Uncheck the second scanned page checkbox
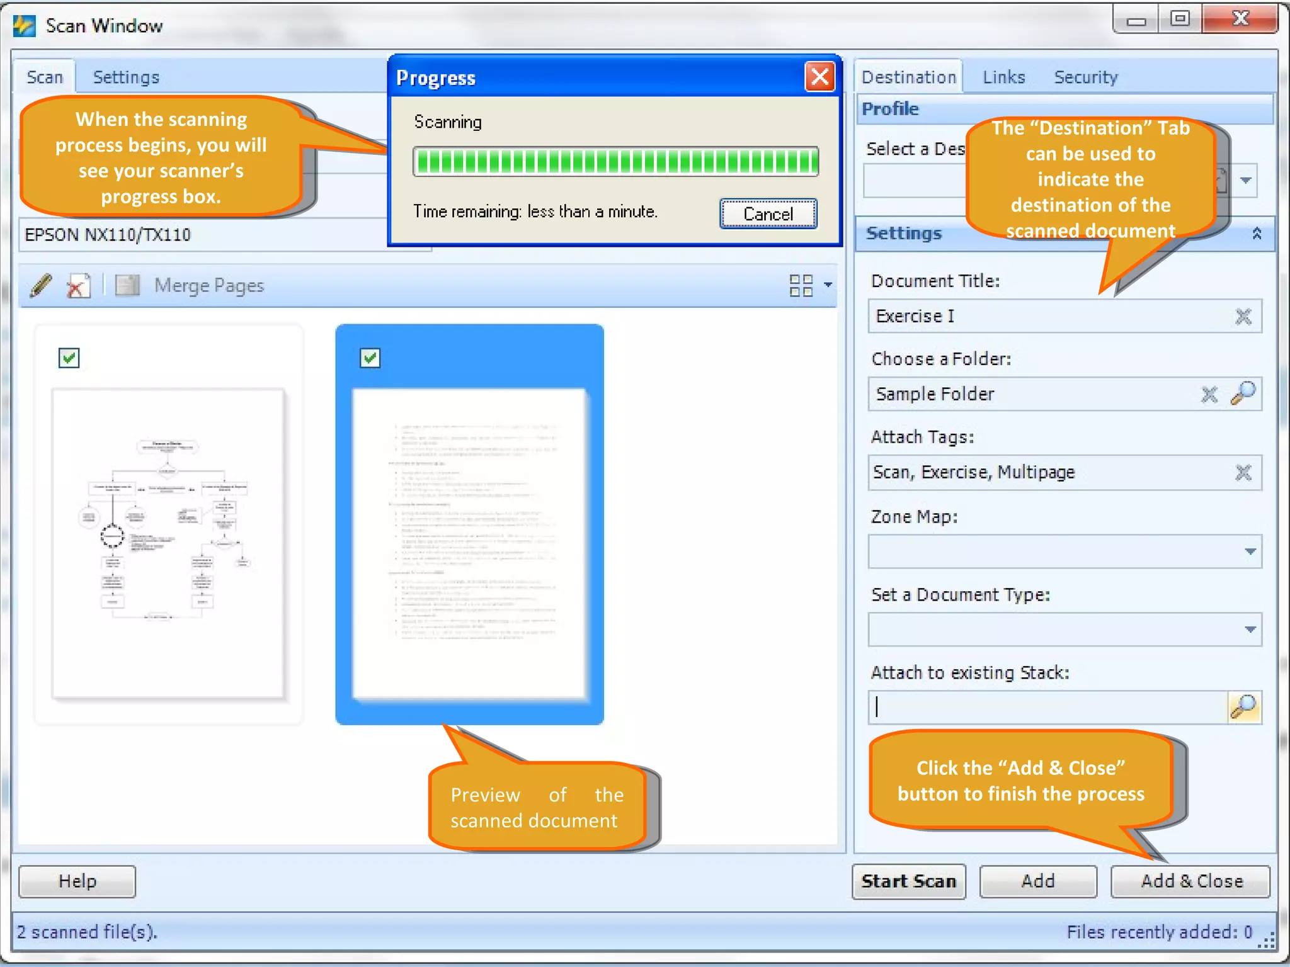 [370, 358]
